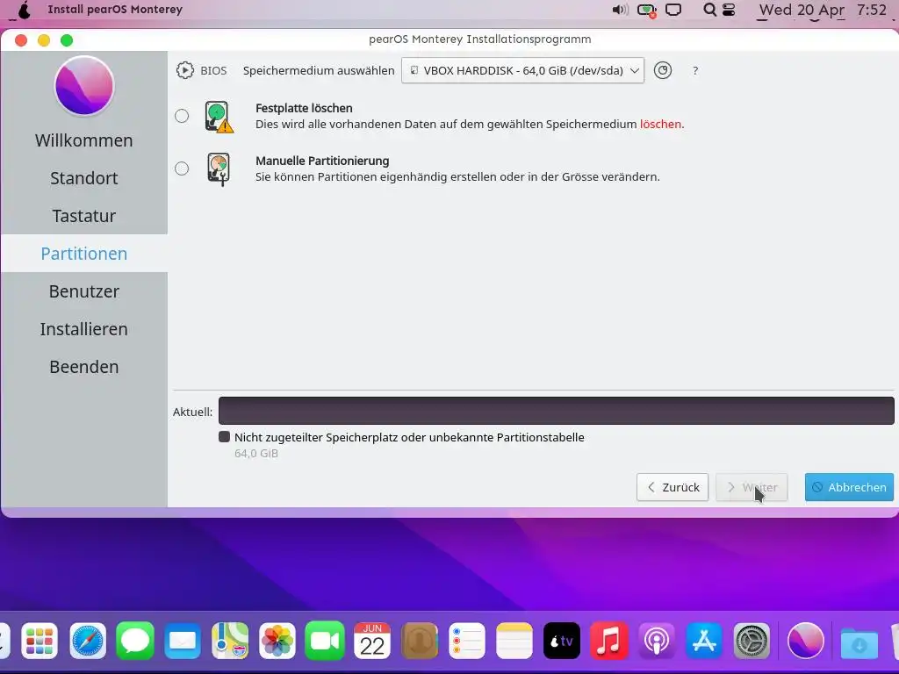Click the pearOS logo in installer sidebar
Viewport: 899px width, 674px height.
84,85
